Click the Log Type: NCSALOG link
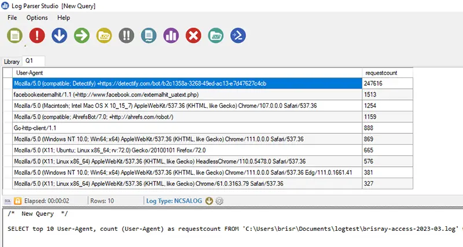 click(174, 201)
